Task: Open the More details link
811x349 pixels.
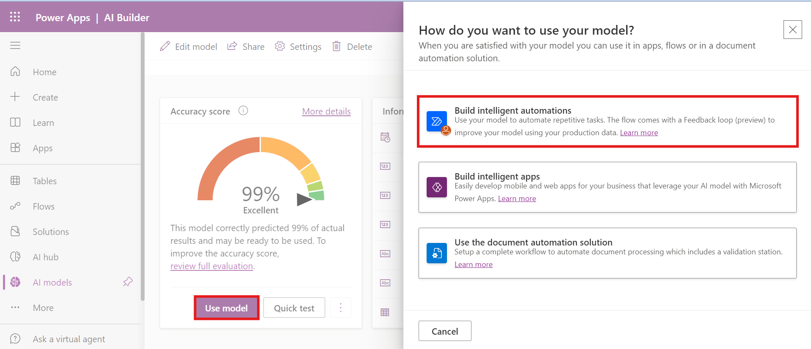Action: [326, 111]
